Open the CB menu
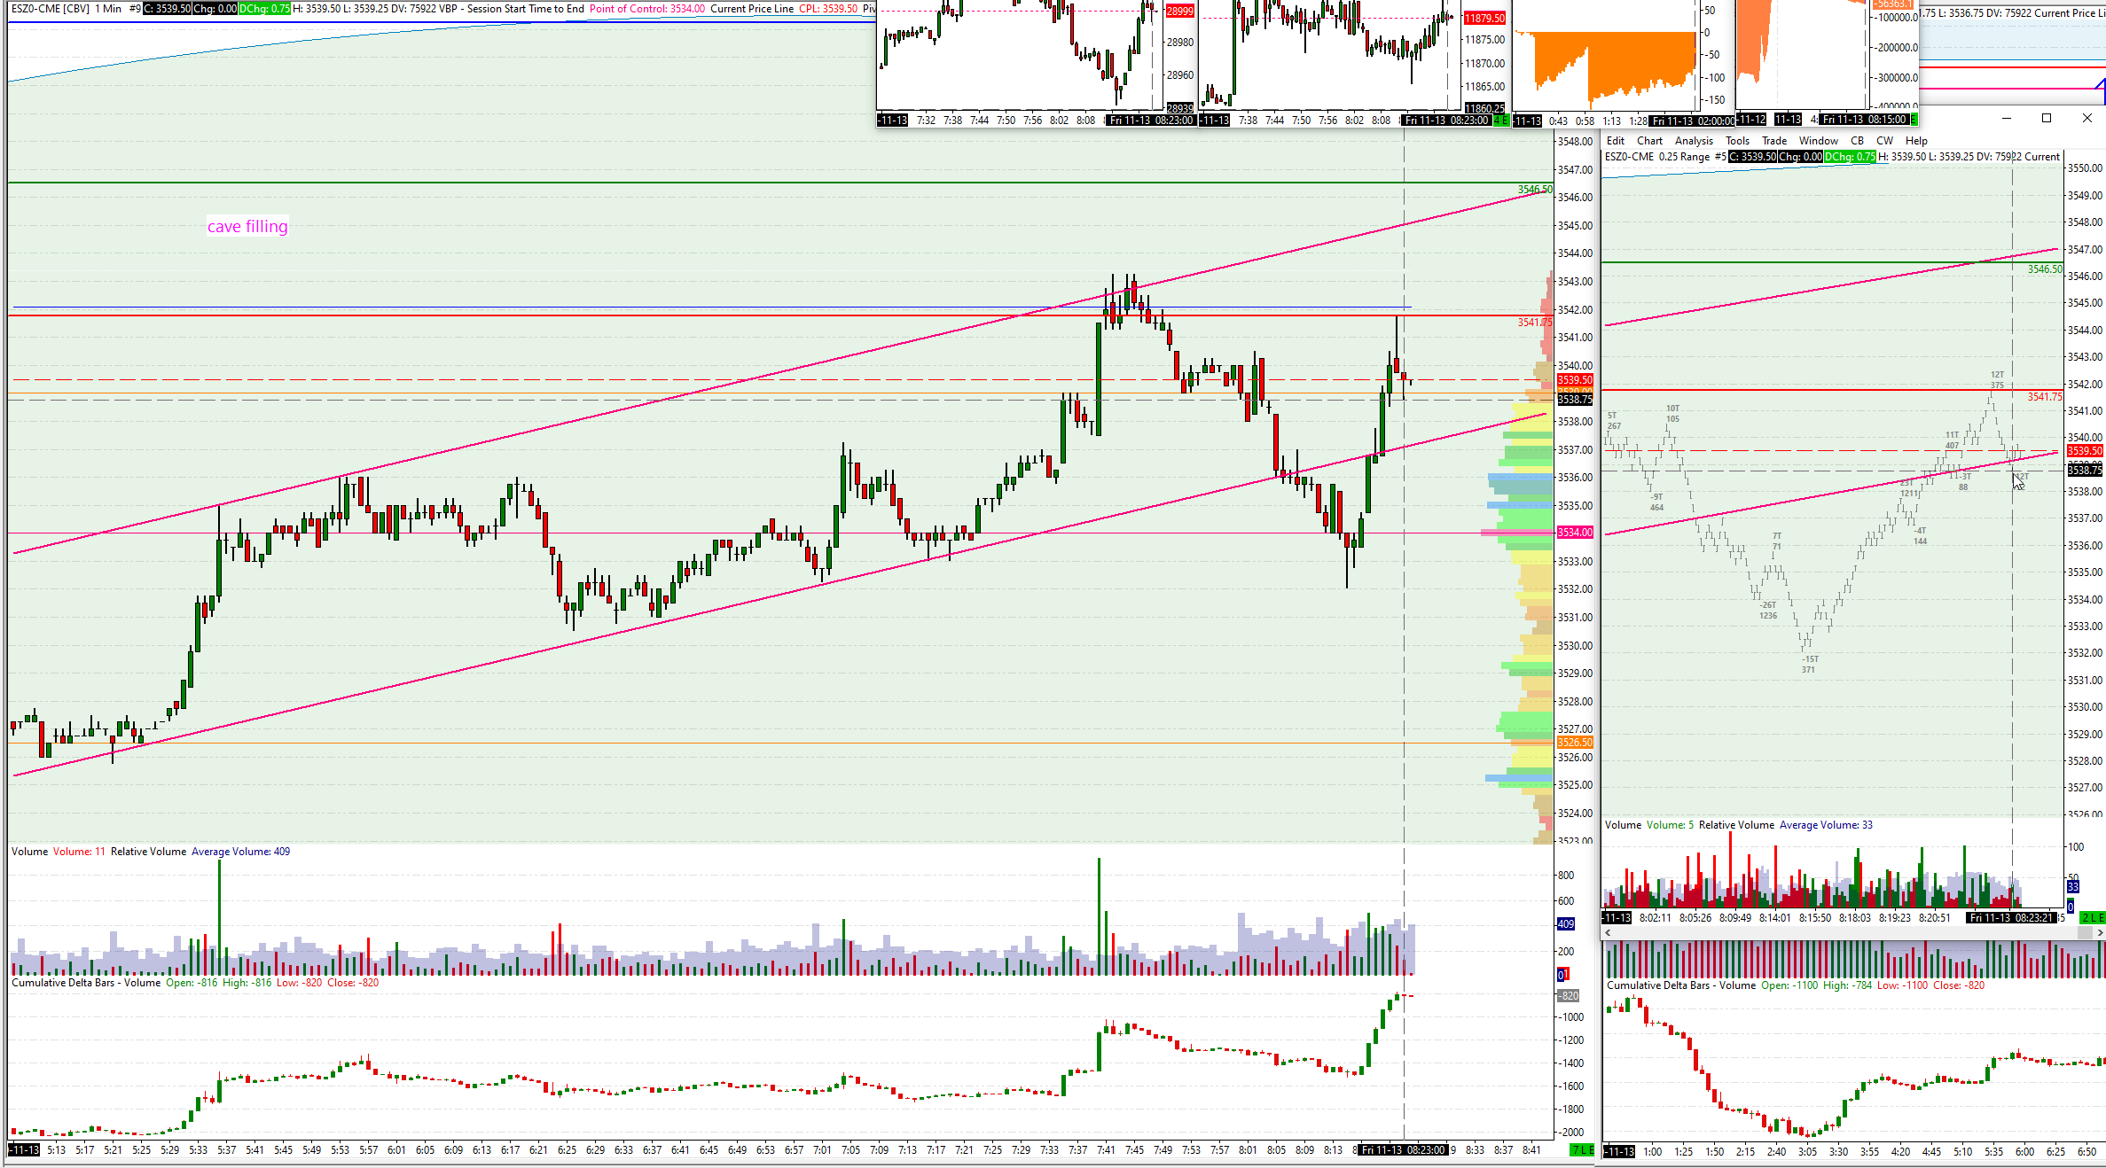Image resolution: width=2106 pixels, height=1168 pixels. tap(1857, 141)
